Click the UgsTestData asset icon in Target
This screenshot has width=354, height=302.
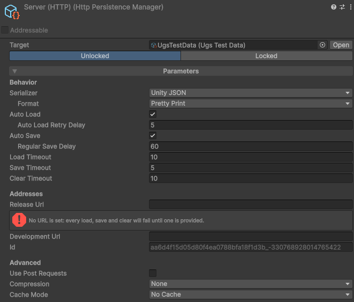coord(154,45)
